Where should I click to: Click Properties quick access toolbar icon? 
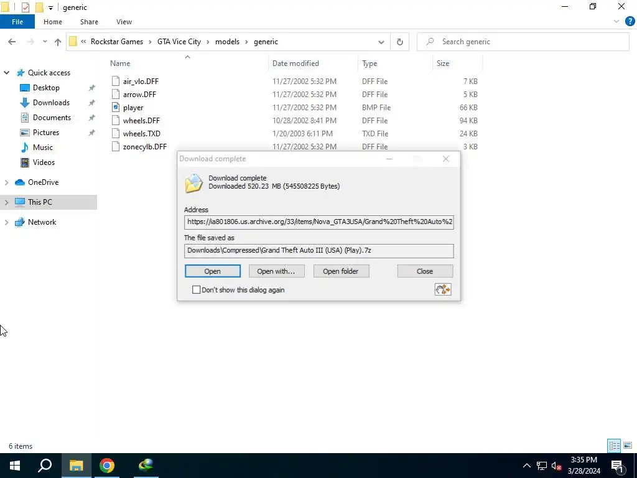[x=25, y=7]
